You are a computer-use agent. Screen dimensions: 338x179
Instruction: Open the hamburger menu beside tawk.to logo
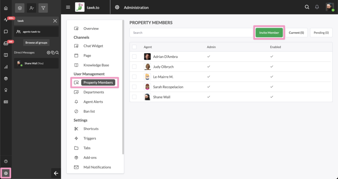click(68, 7)
